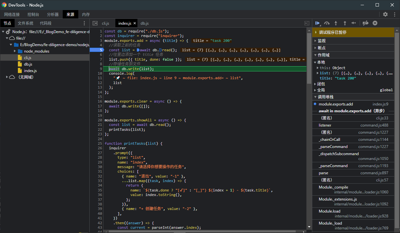The width and height of the screenshot is (400, 233).
Task: Open the DevTools settings gear
Action: 385,14
